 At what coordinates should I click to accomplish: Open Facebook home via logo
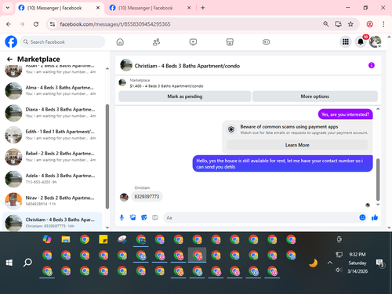pos(11,42)
